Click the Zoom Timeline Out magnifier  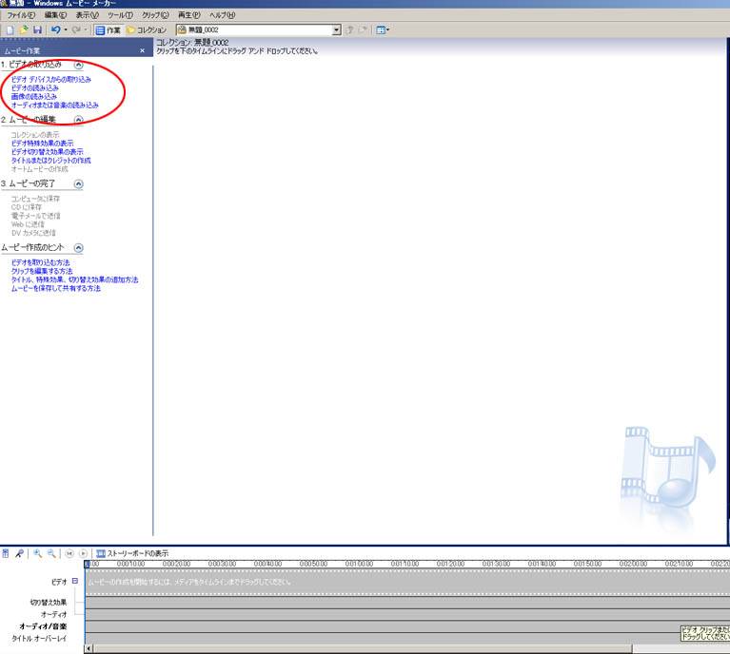51,553
